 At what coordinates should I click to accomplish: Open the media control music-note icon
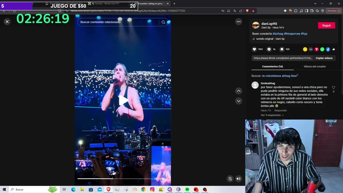point(301,11)
